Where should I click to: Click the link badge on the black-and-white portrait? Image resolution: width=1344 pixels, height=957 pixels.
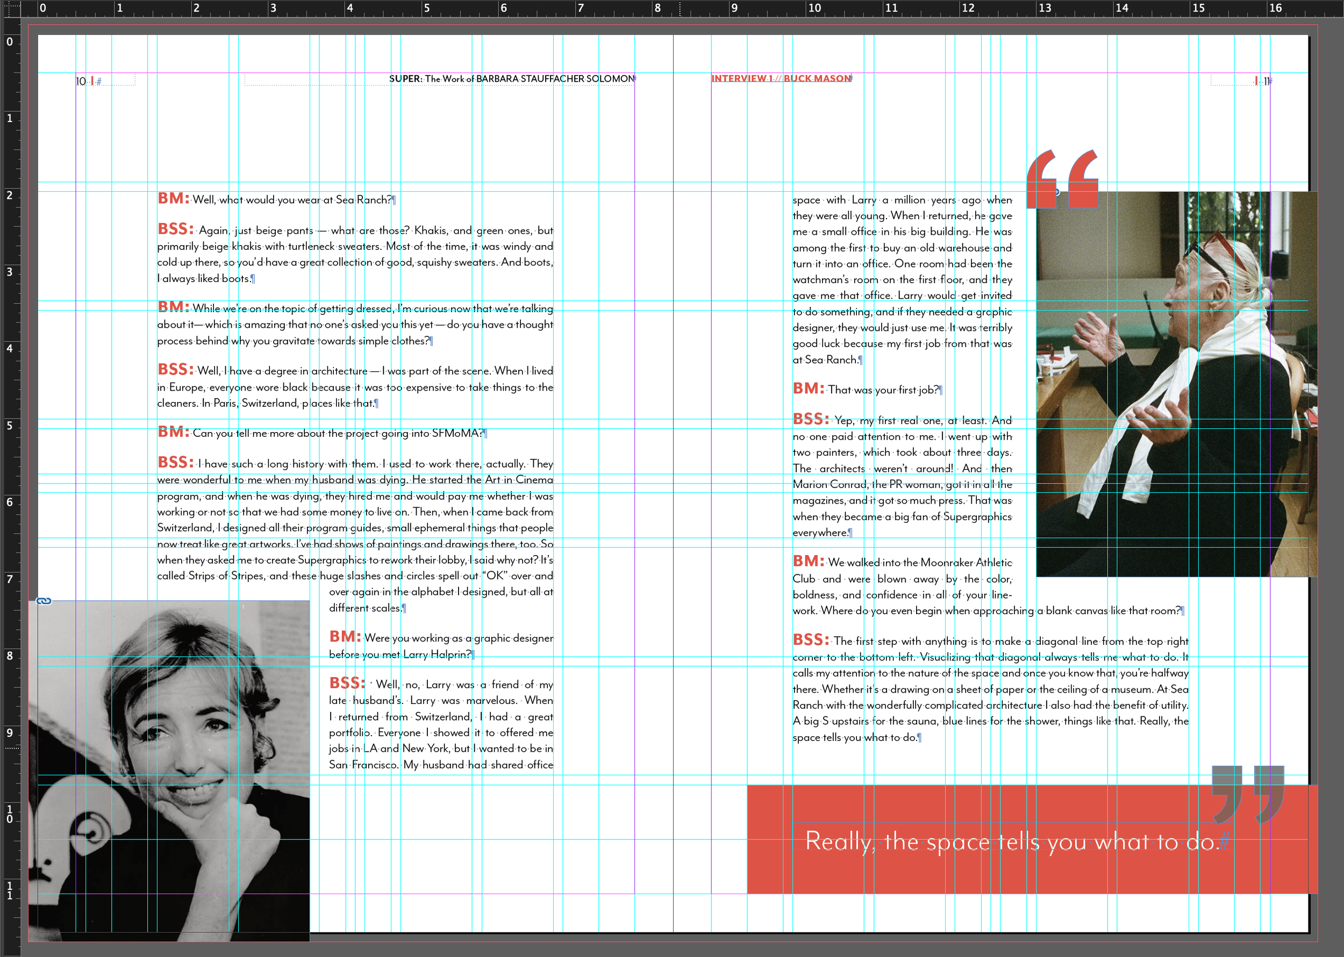(x=44, y=601)
